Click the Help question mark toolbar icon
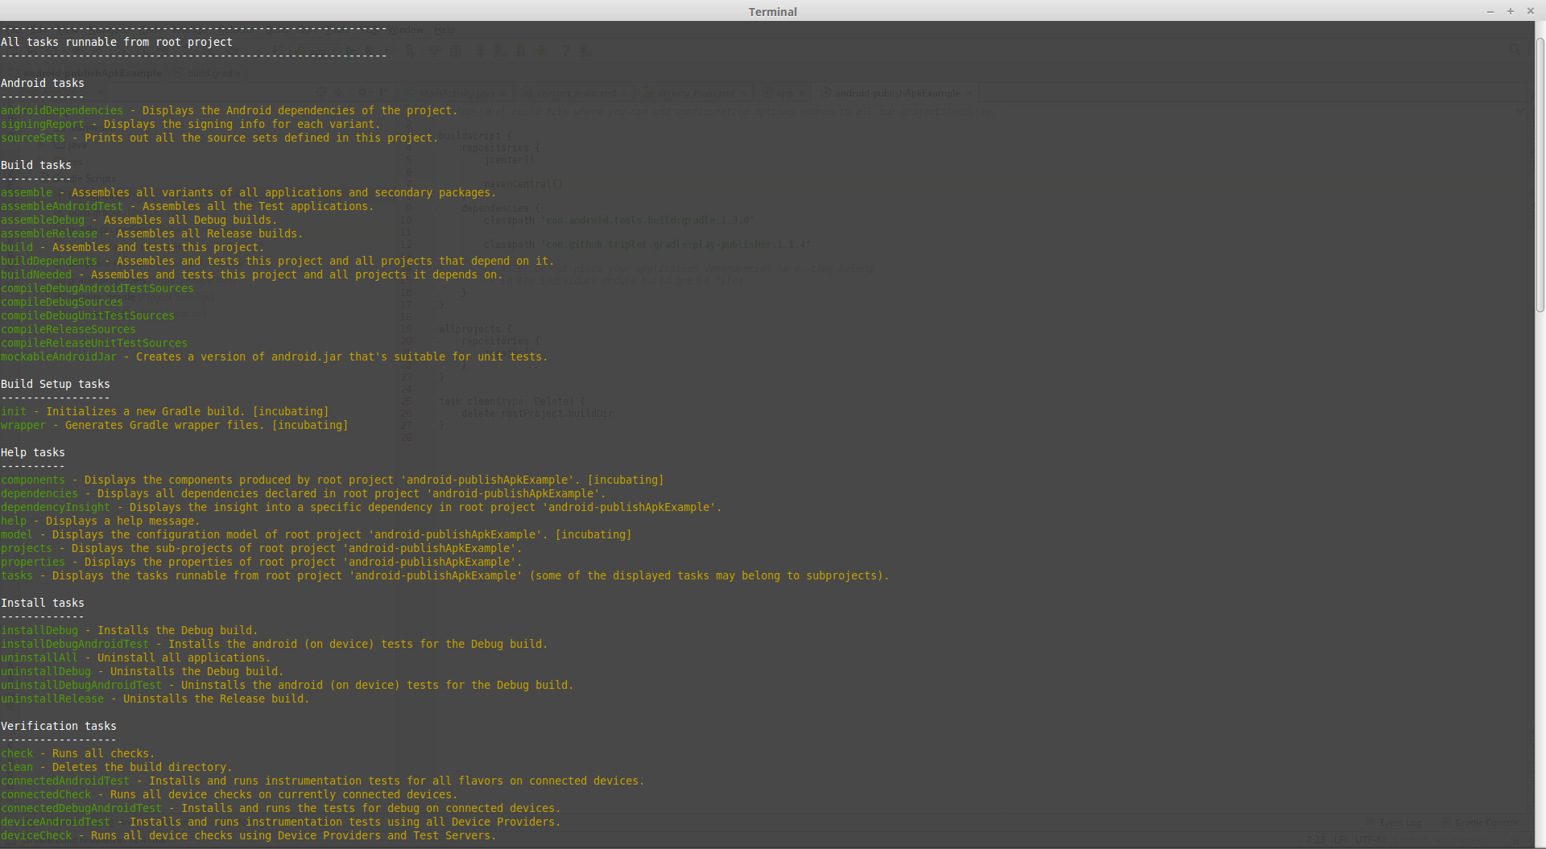The height and width of the screenshot is (849, 1546). click(566, 50)
